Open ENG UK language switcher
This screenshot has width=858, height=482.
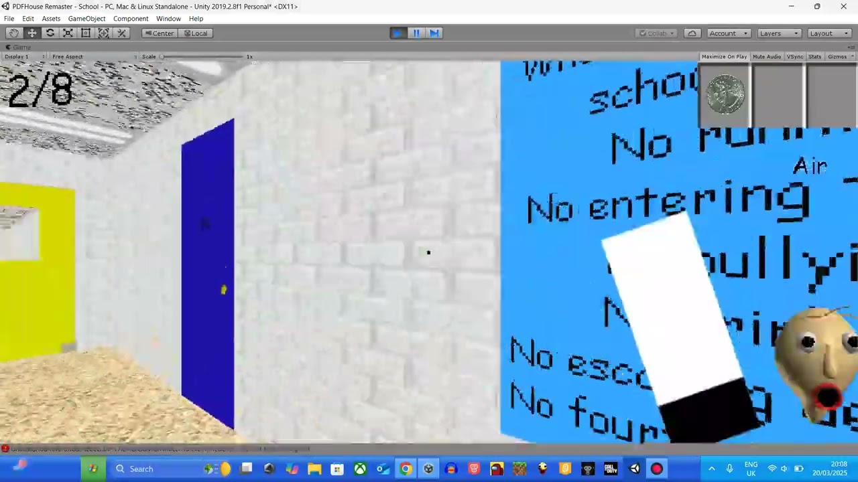click(751, 469)
